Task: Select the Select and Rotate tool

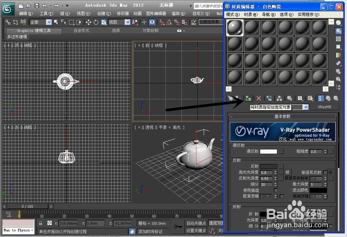Action: click(95, 22)
